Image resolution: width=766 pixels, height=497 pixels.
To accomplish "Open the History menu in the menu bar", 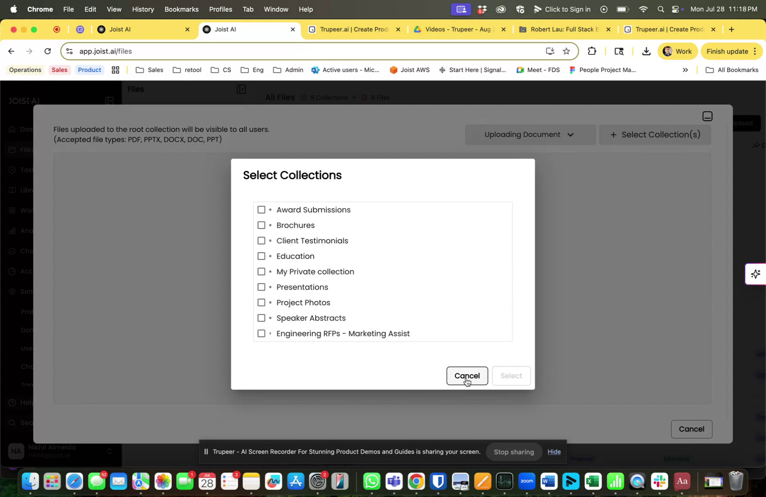I will pos(142,9).
